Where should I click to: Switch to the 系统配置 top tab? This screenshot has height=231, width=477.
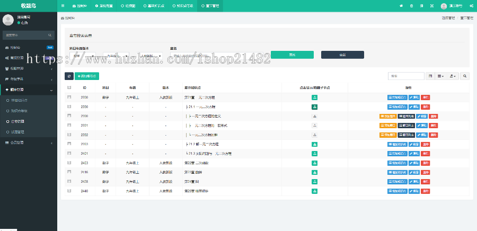103,6
